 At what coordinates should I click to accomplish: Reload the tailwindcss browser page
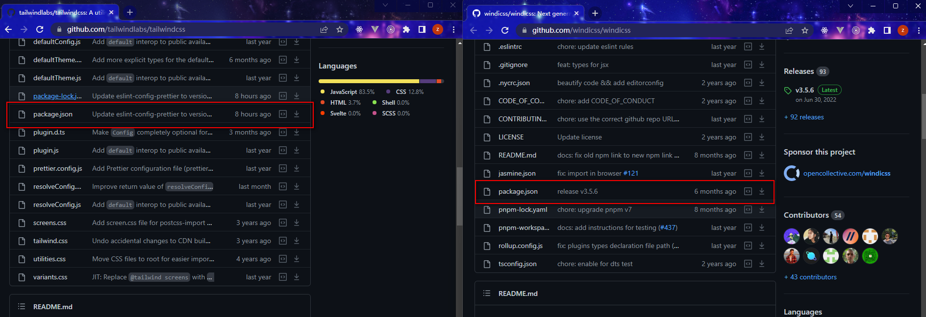[x=40, y=29]
